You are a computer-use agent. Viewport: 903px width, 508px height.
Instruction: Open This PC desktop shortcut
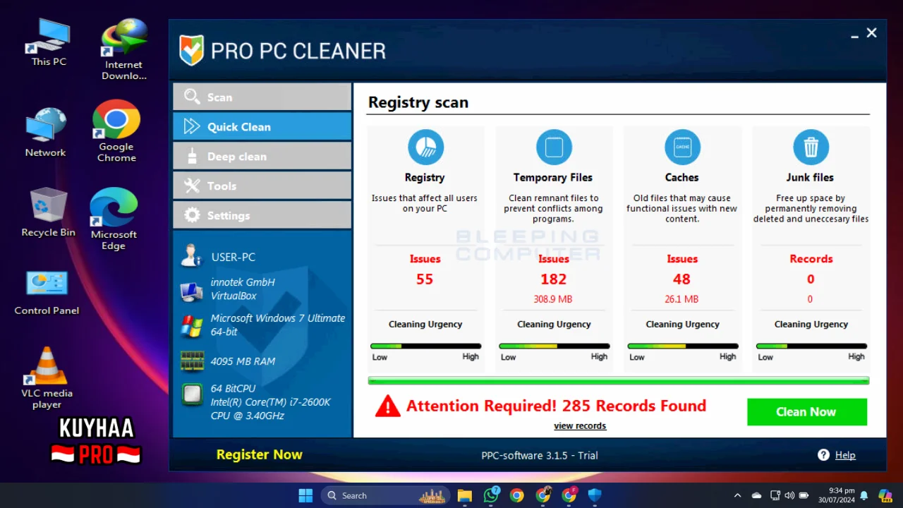pos(49,42)
